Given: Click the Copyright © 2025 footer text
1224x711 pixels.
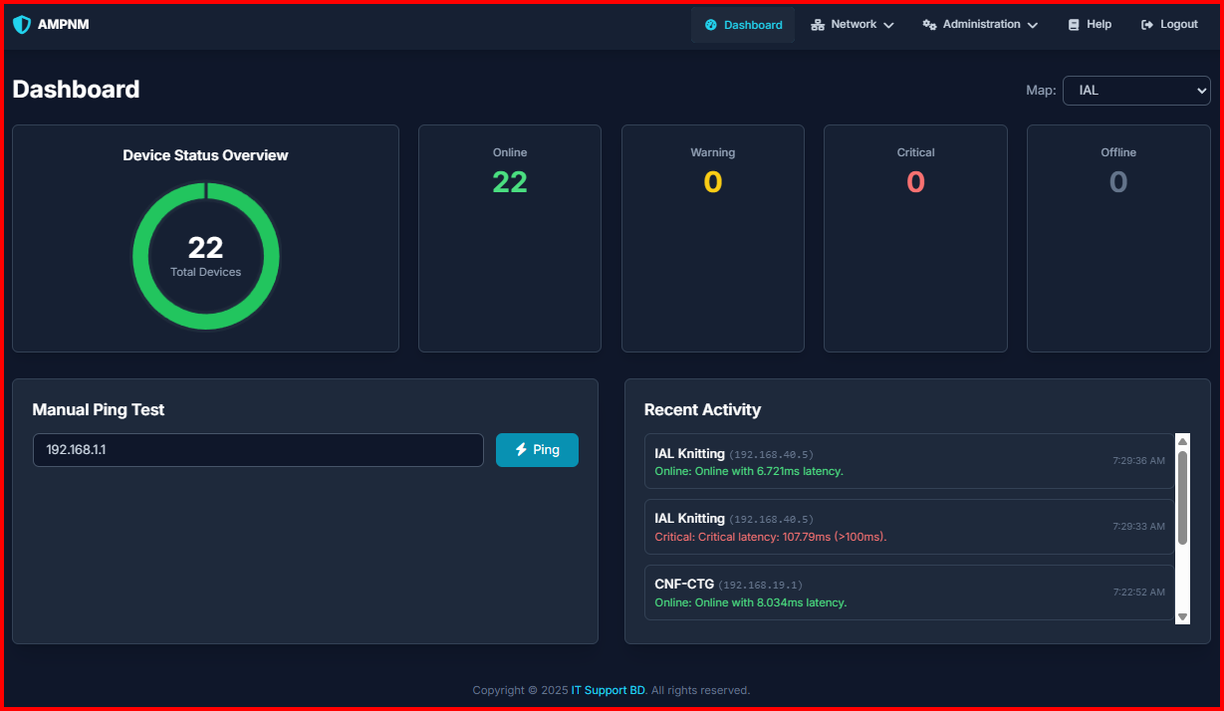Looking at the screenshot, I should point(520,690).
